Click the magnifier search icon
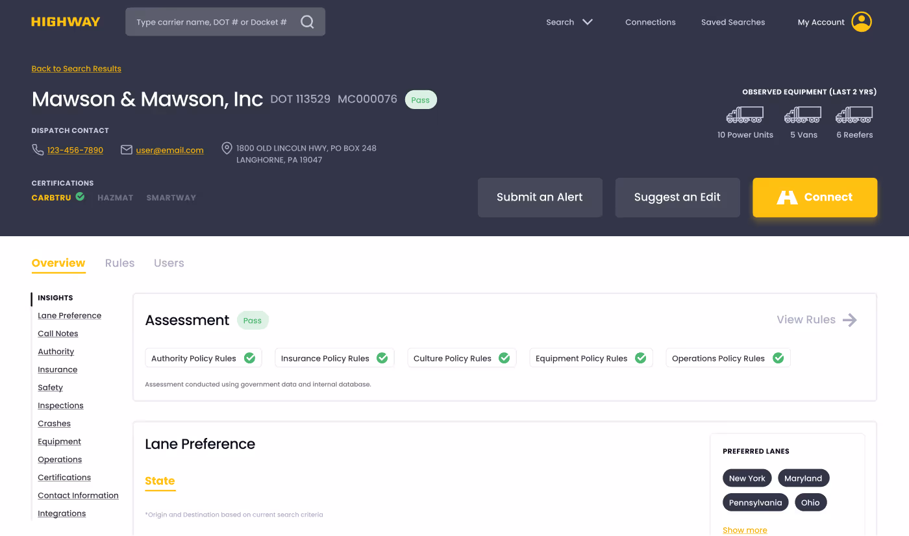This screenshot has height=536, width=909. point(307,22)
